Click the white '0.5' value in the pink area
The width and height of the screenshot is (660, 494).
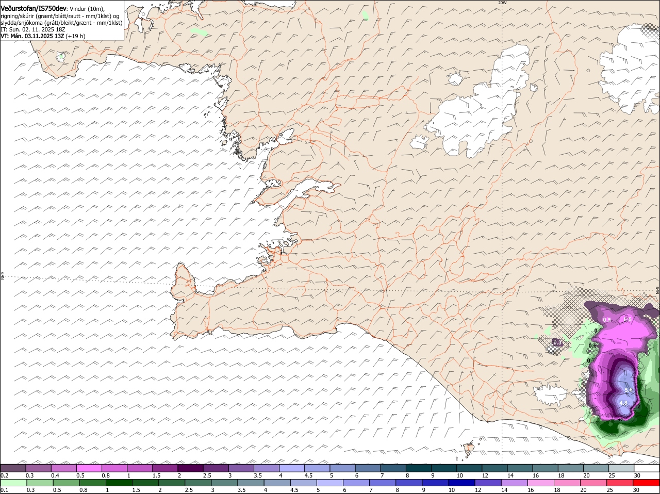click(607, 320)
